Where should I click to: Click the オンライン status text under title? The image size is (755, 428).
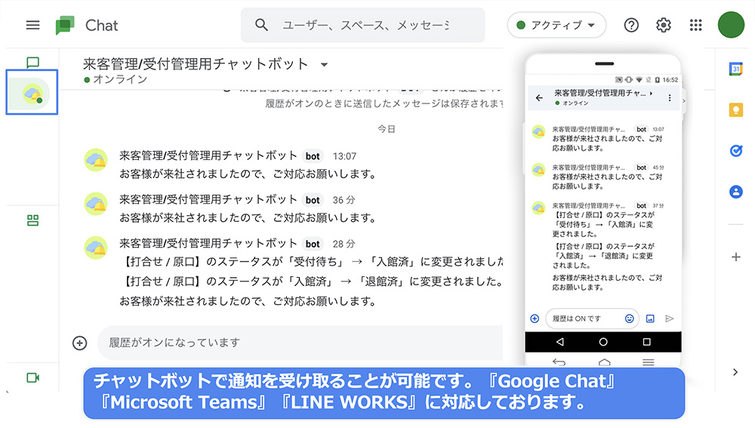120,79
